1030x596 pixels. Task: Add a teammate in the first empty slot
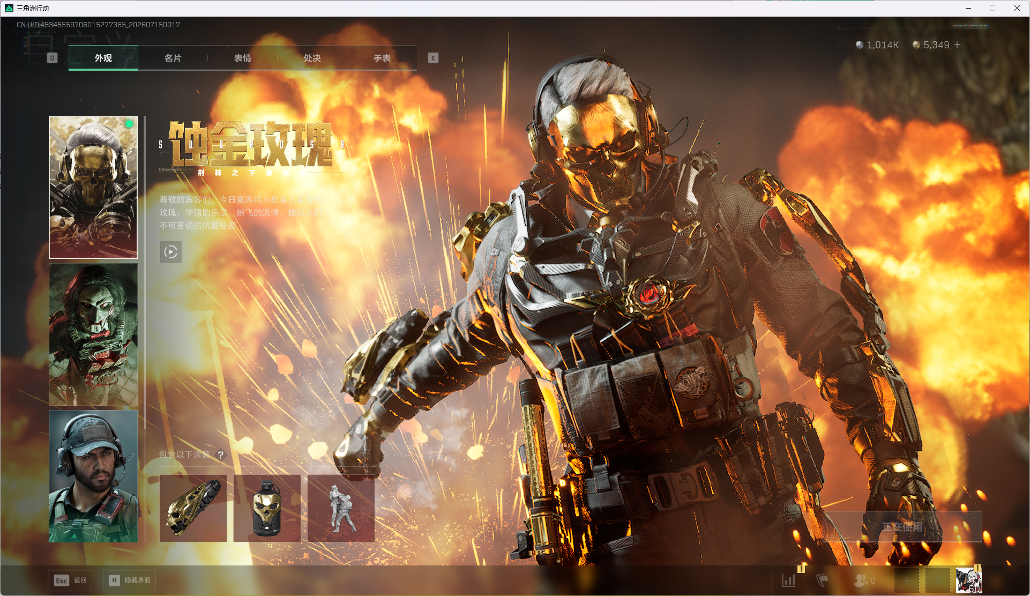pyautogui.click(x=906, y=580)
